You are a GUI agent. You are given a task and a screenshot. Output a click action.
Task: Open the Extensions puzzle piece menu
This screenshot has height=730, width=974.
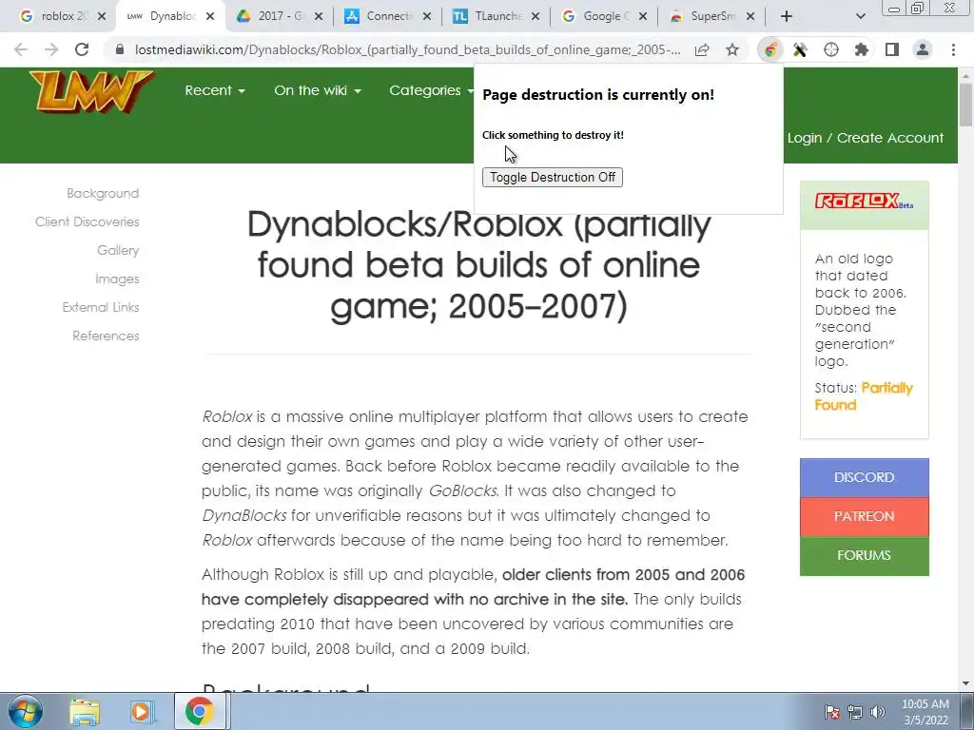(x=861, y=49)
